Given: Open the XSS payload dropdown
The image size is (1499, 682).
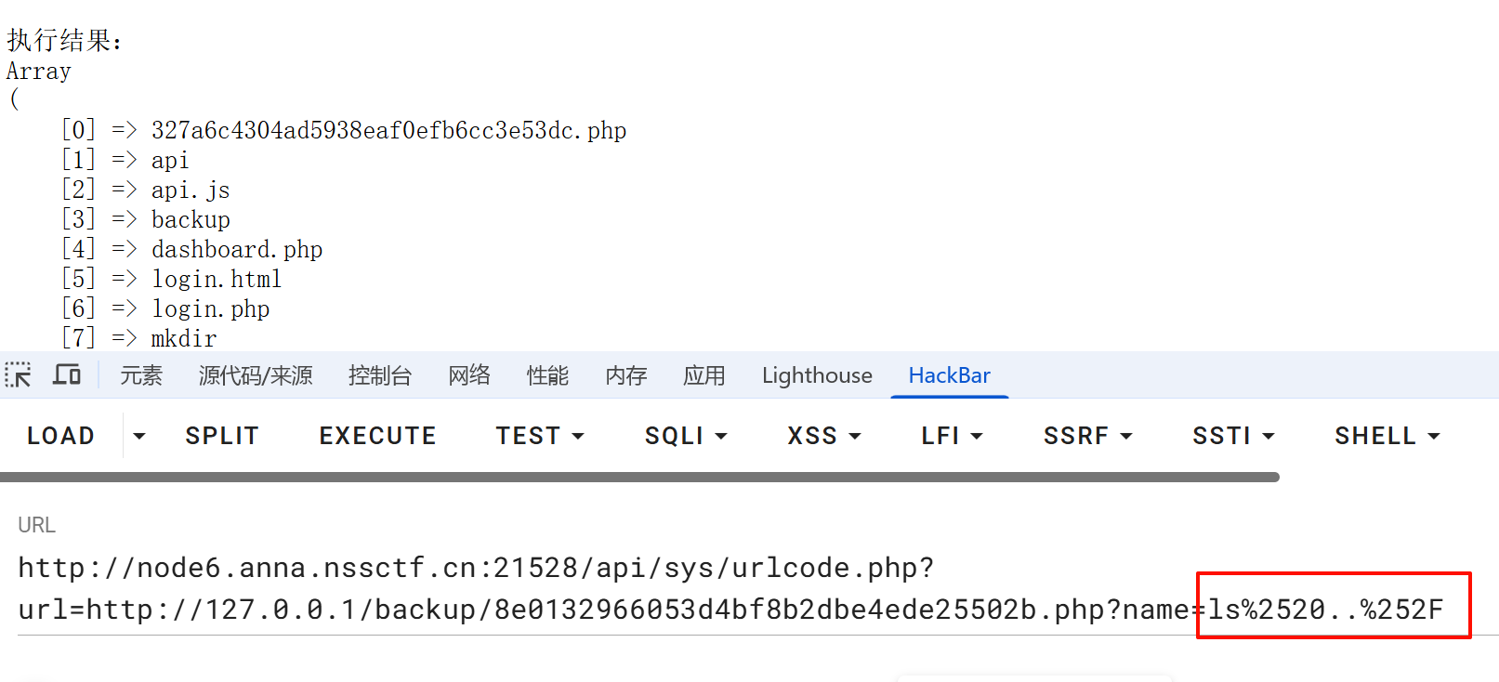Looking at the screenshot, I should pos(823,436).
